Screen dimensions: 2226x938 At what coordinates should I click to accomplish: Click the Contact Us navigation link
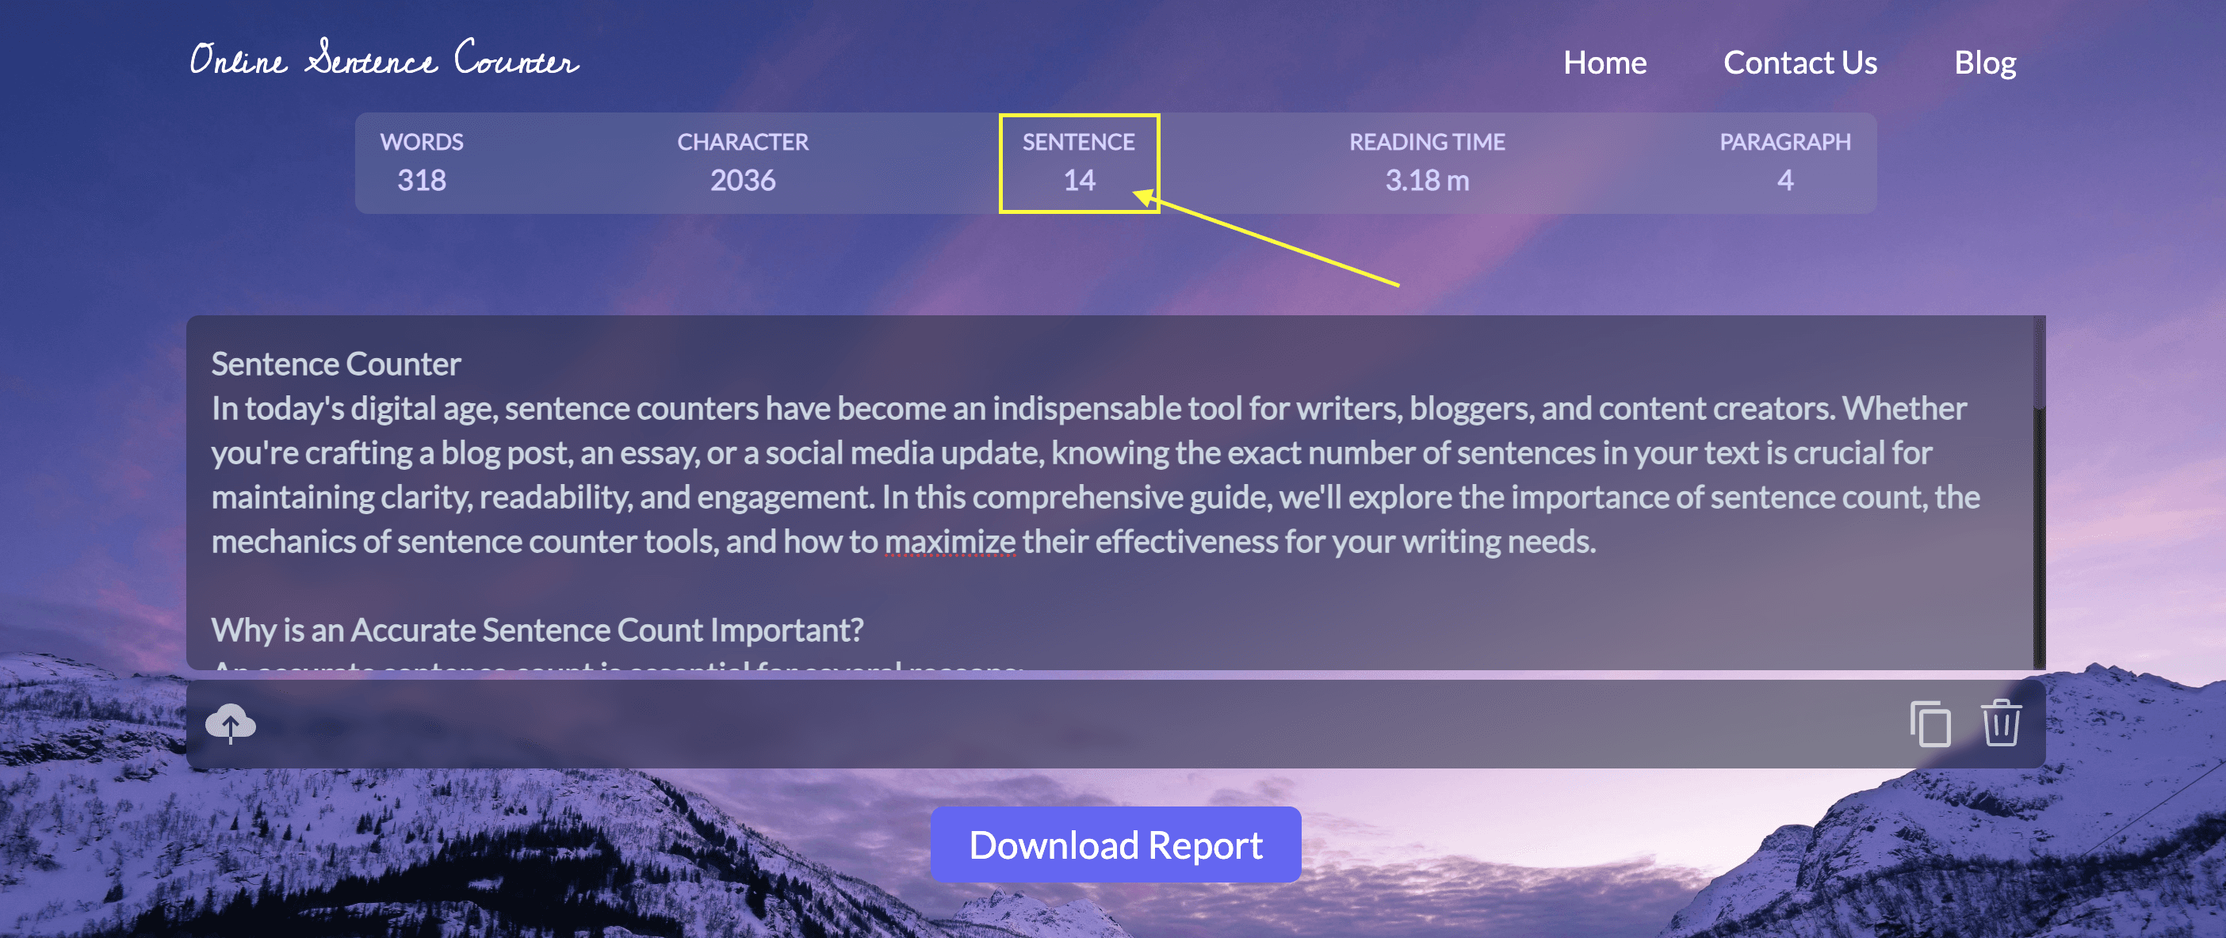click(x=1802, y=59)
